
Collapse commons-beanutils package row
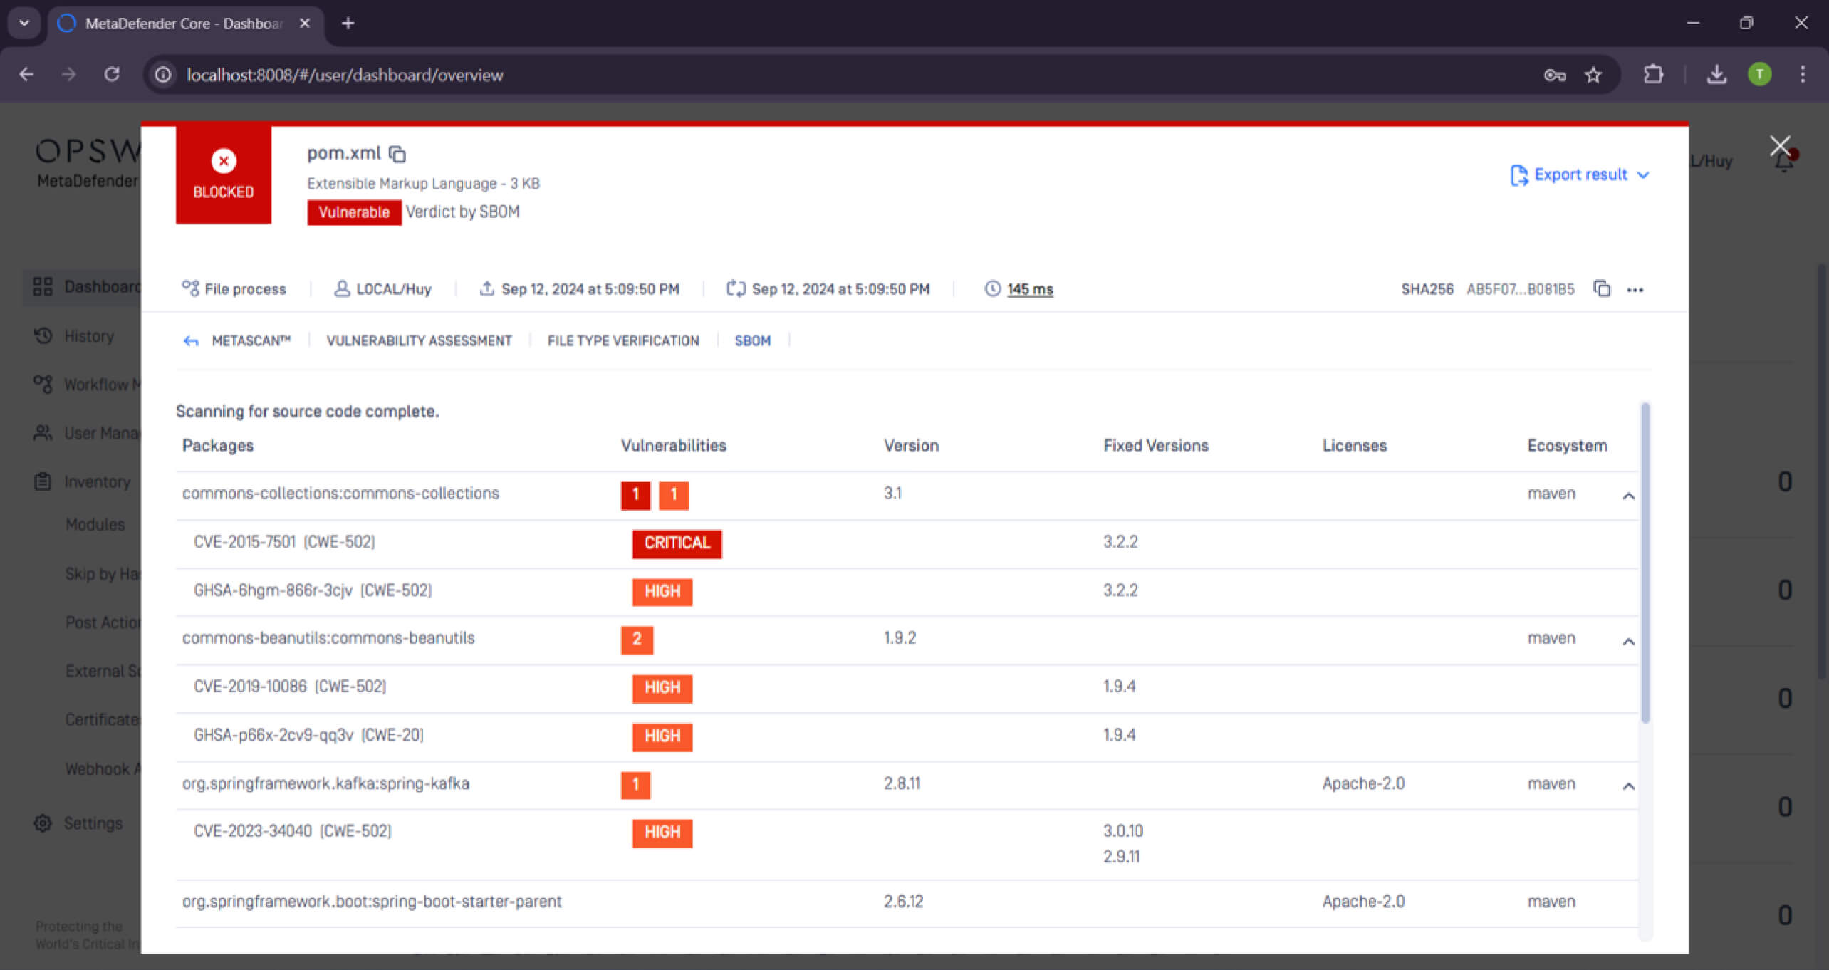1628,641
